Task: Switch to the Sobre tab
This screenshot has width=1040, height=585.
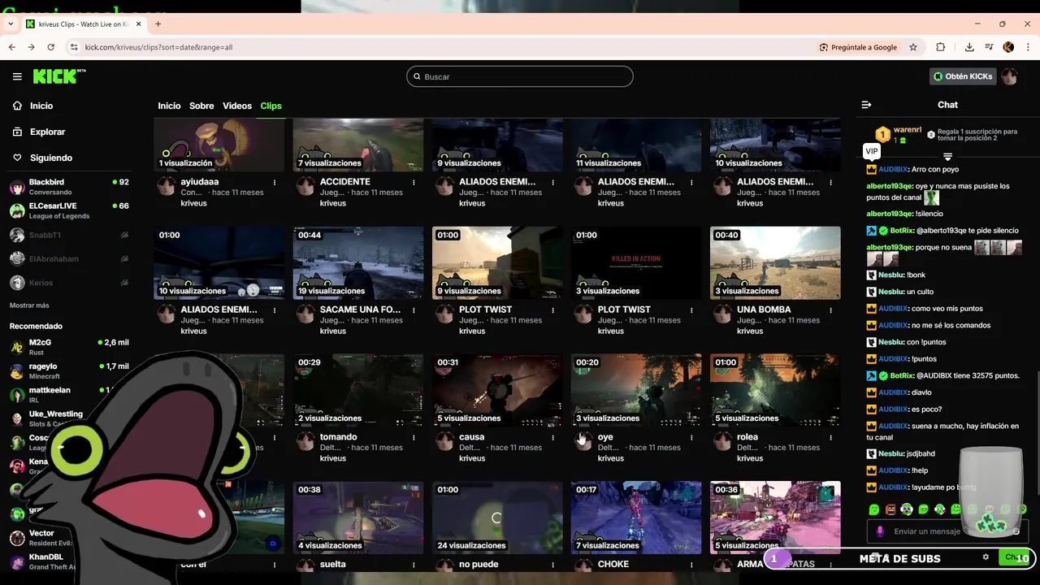Action: [x=201, y=106]
